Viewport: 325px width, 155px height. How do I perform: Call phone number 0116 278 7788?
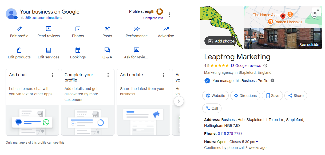tap(230, 134)
